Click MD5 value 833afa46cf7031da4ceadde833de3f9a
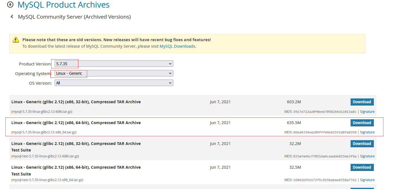 coord(324,156)
